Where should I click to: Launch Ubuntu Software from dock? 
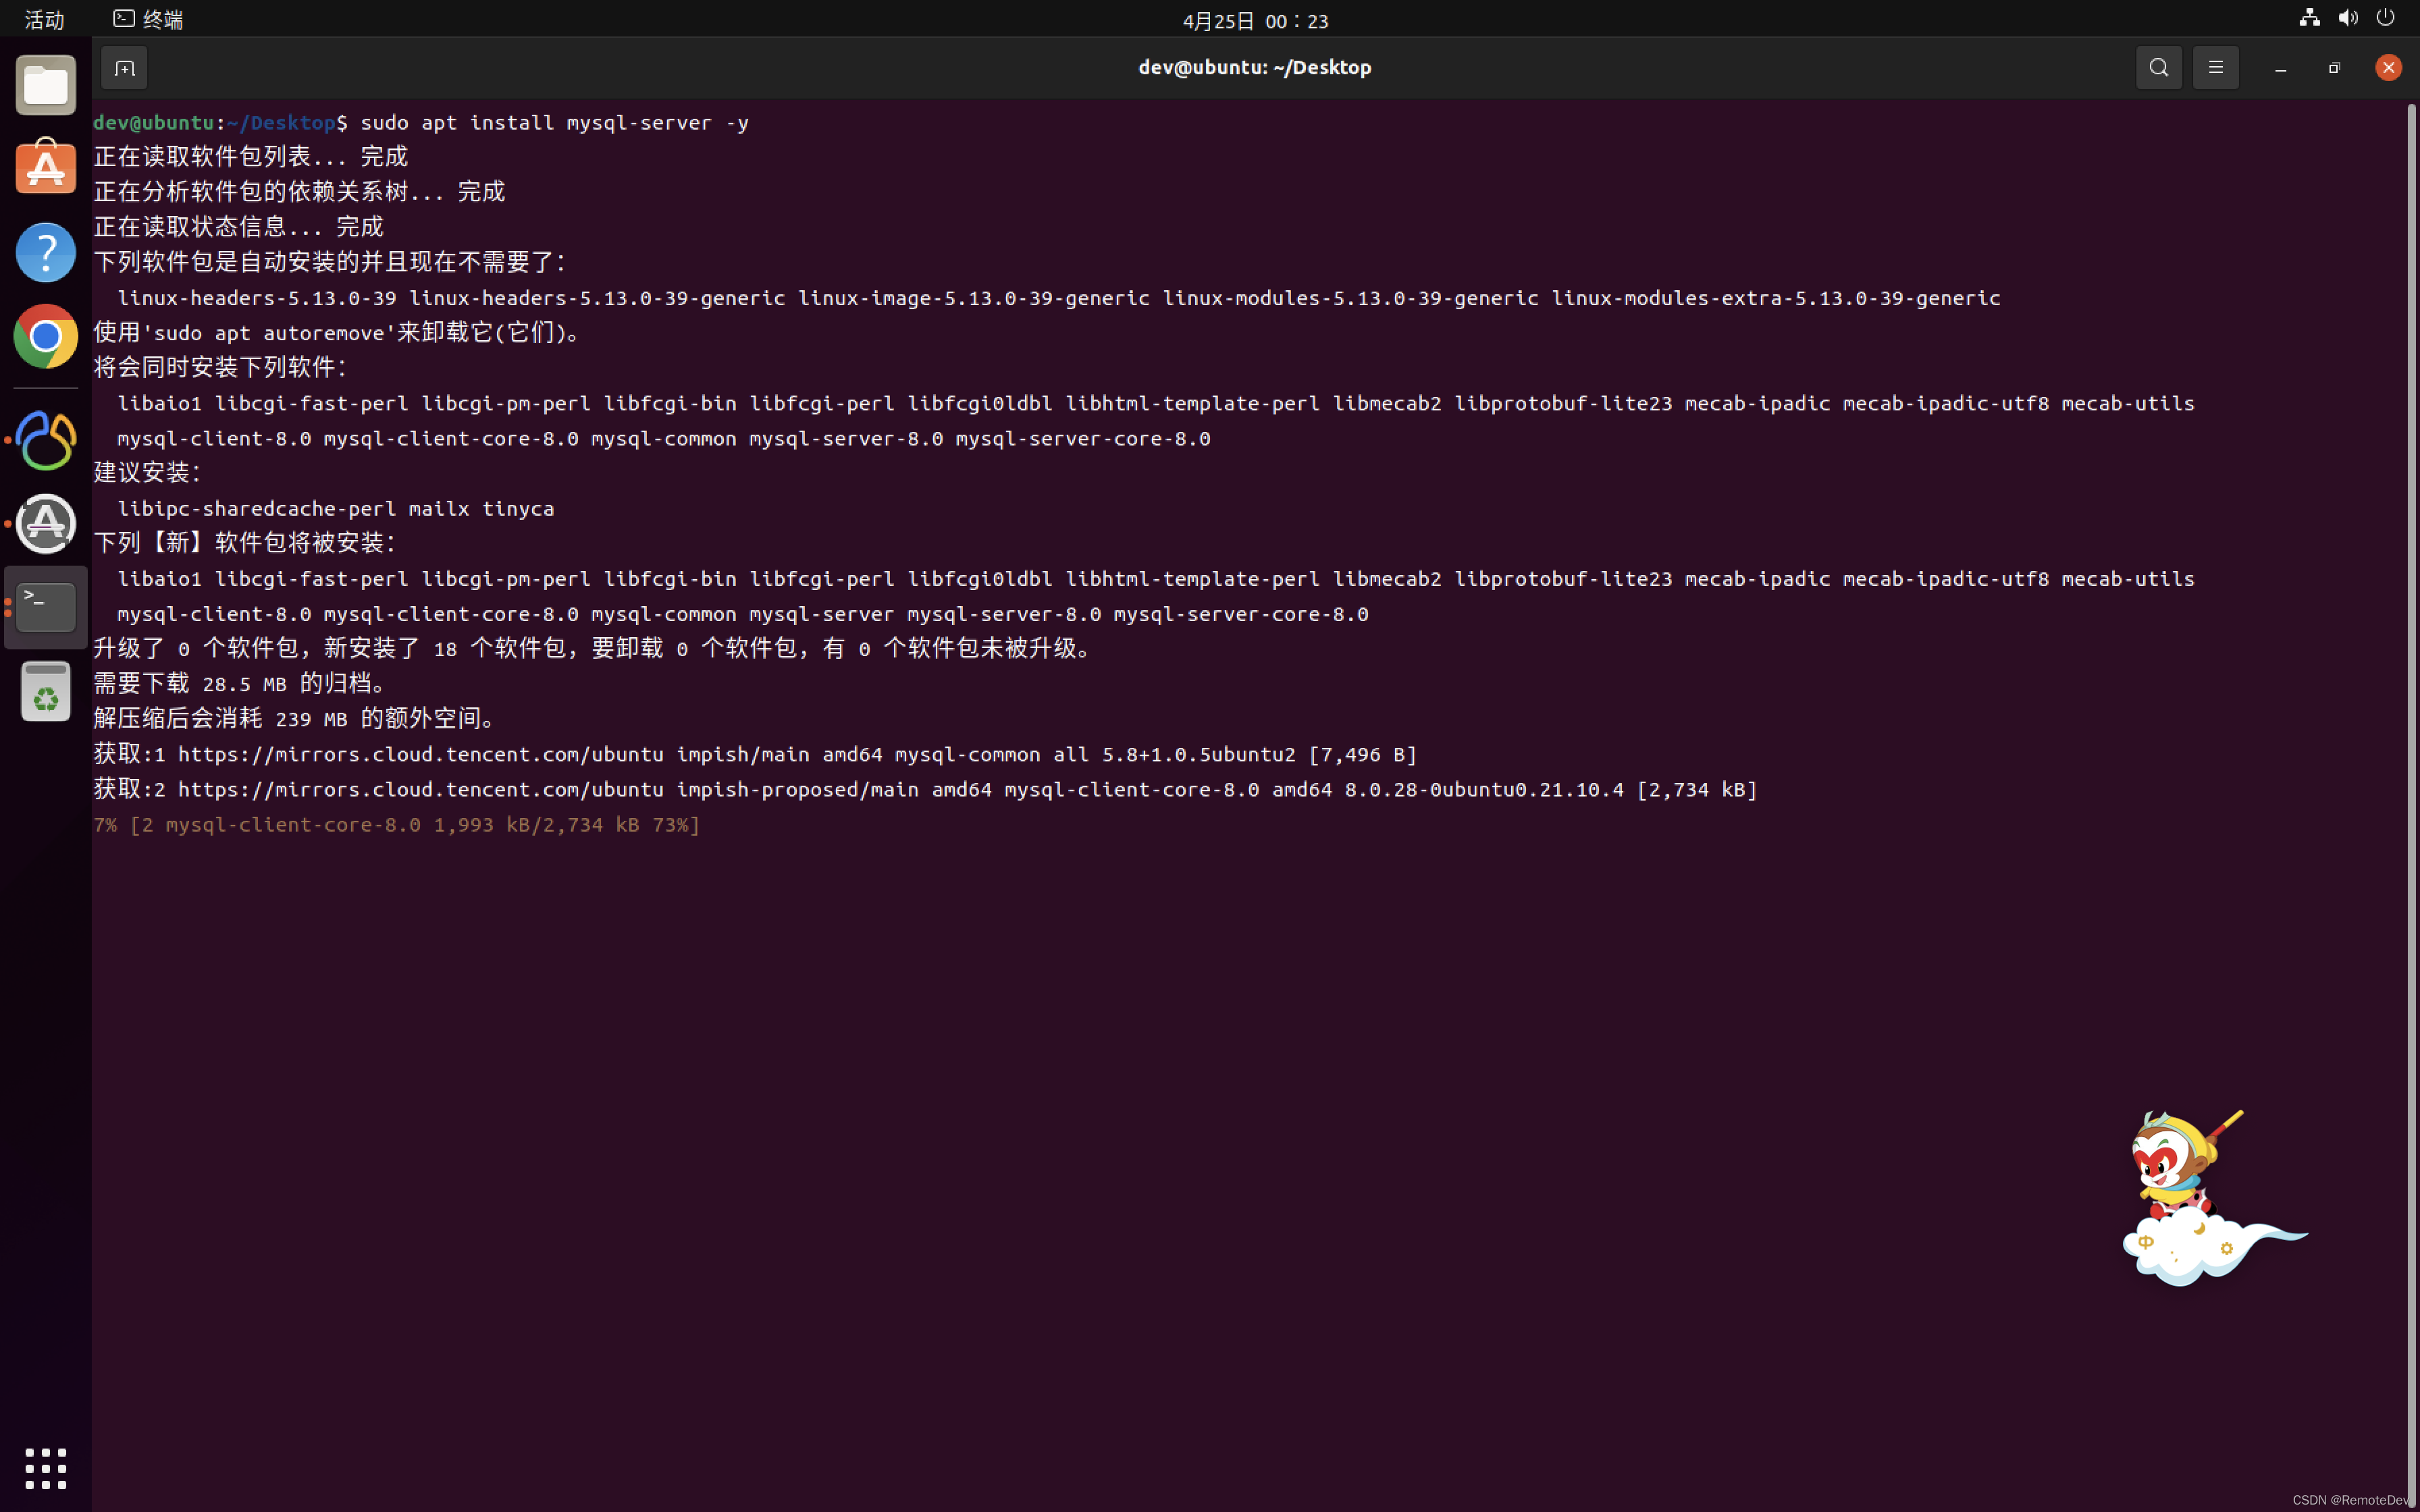tap(46, 167)
